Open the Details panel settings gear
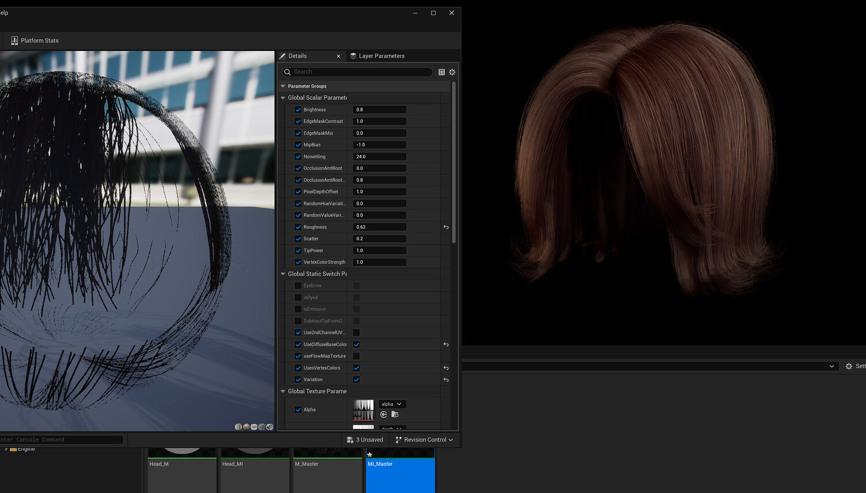866x493 pixels. [452, 72]
